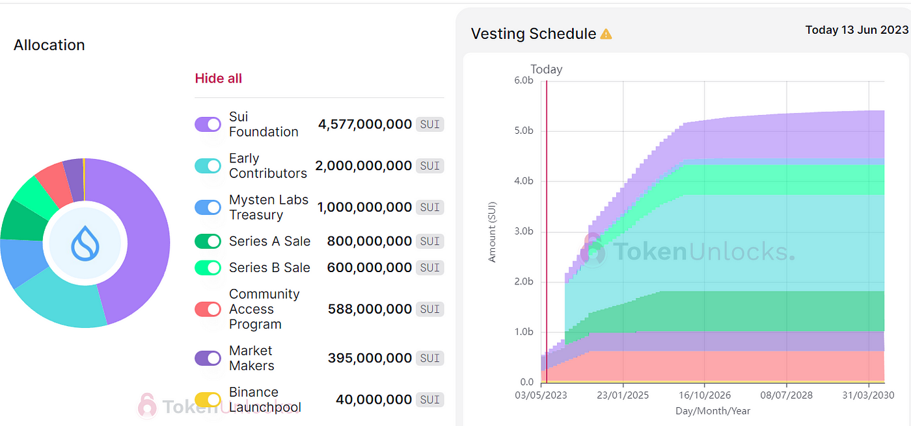
Task: Disable the Mysten Labs Treasury toggle
Action: coord(208,207)
